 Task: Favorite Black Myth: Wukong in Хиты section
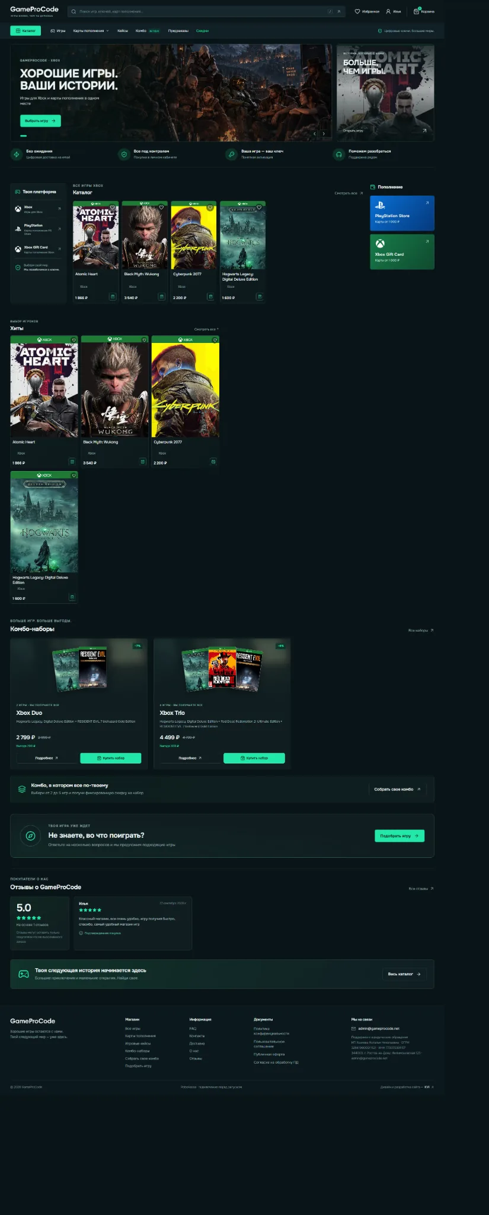(x=144, y=340)
